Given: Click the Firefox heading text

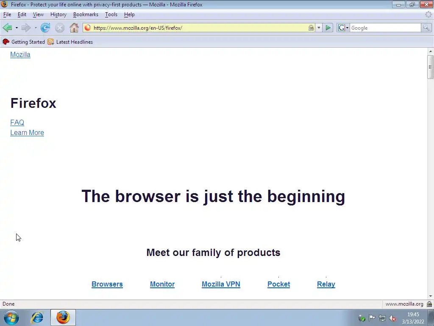Looking at the screenshot, I should tap(33, 104).
